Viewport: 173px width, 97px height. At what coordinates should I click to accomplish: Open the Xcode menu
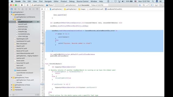18,1
